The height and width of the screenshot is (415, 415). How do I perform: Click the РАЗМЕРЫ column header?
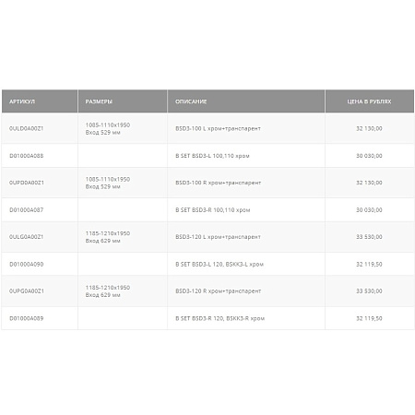click(x=99, y=101)
